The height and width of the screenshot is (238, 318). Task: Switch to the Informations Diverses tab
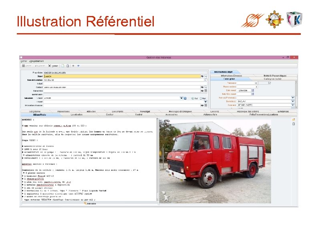click(231, 76)
